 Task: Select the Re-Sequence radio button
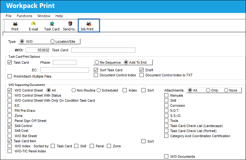coord(97,62)
